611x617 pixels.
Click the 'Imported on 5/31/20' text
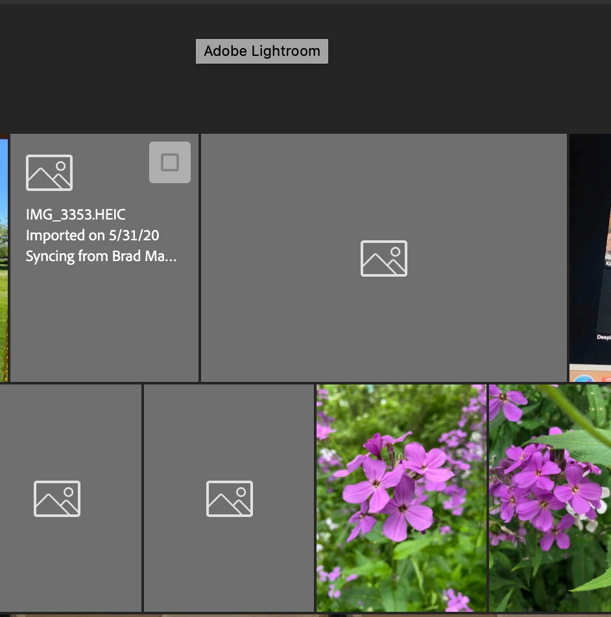(x=92, y=235)
